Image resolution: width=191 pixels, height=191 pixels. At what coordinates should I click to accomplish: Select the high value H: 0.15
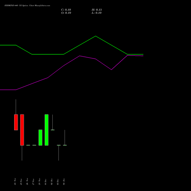97,10
